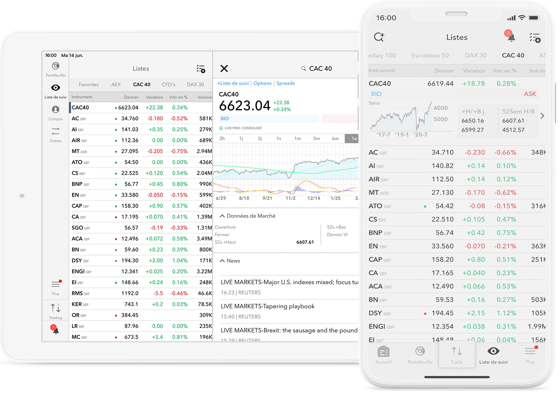This screenshot has height=398, width=560.
Task: Tap Accueil icon in phone bottom bar
Action: tap(383, 355)
